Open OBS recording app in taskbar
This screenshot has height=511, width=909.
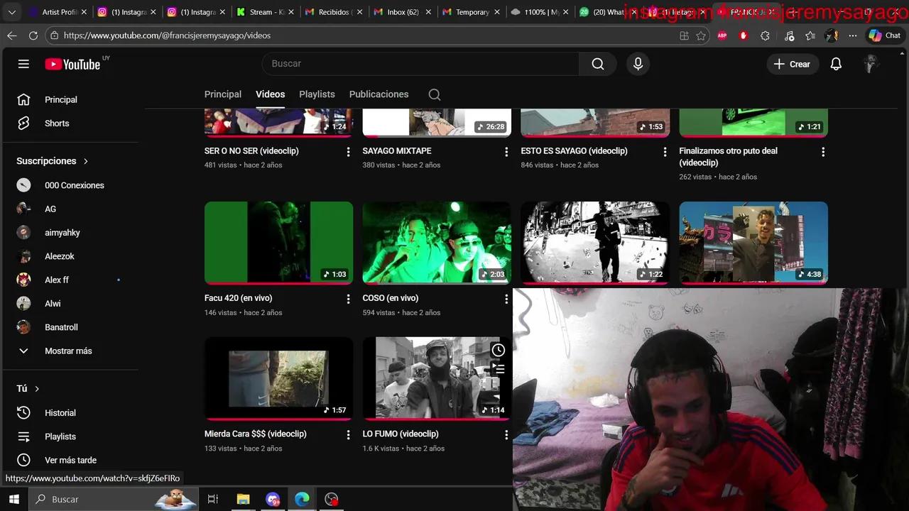pos(332,500)
